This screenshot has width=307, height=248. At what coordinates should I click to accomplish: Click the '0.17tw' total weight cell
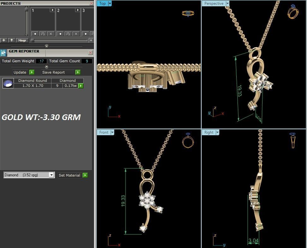pos(70,86)
